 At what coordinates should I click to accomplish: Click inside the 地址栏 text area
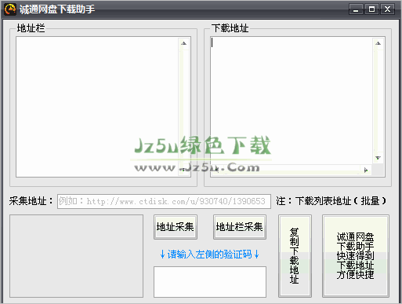[x=97, y=107]
